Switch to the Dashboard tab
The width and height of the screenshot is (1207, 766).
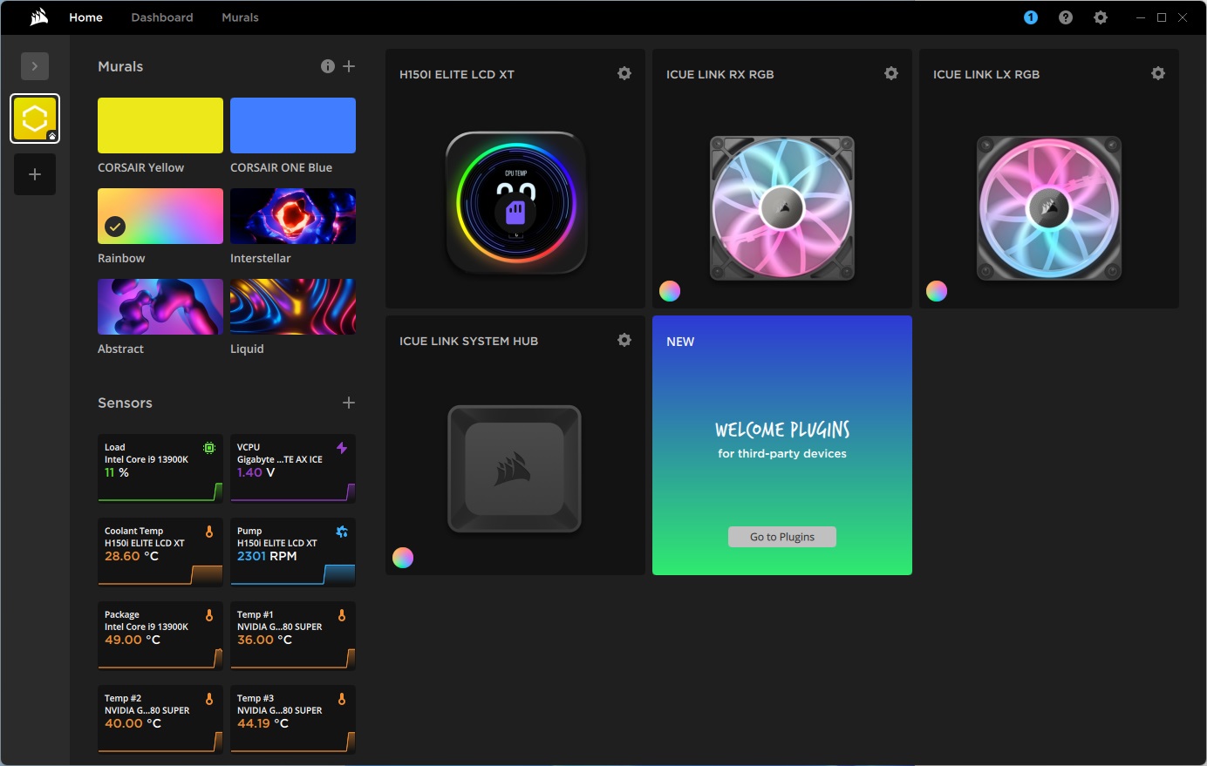click(162, 17)
